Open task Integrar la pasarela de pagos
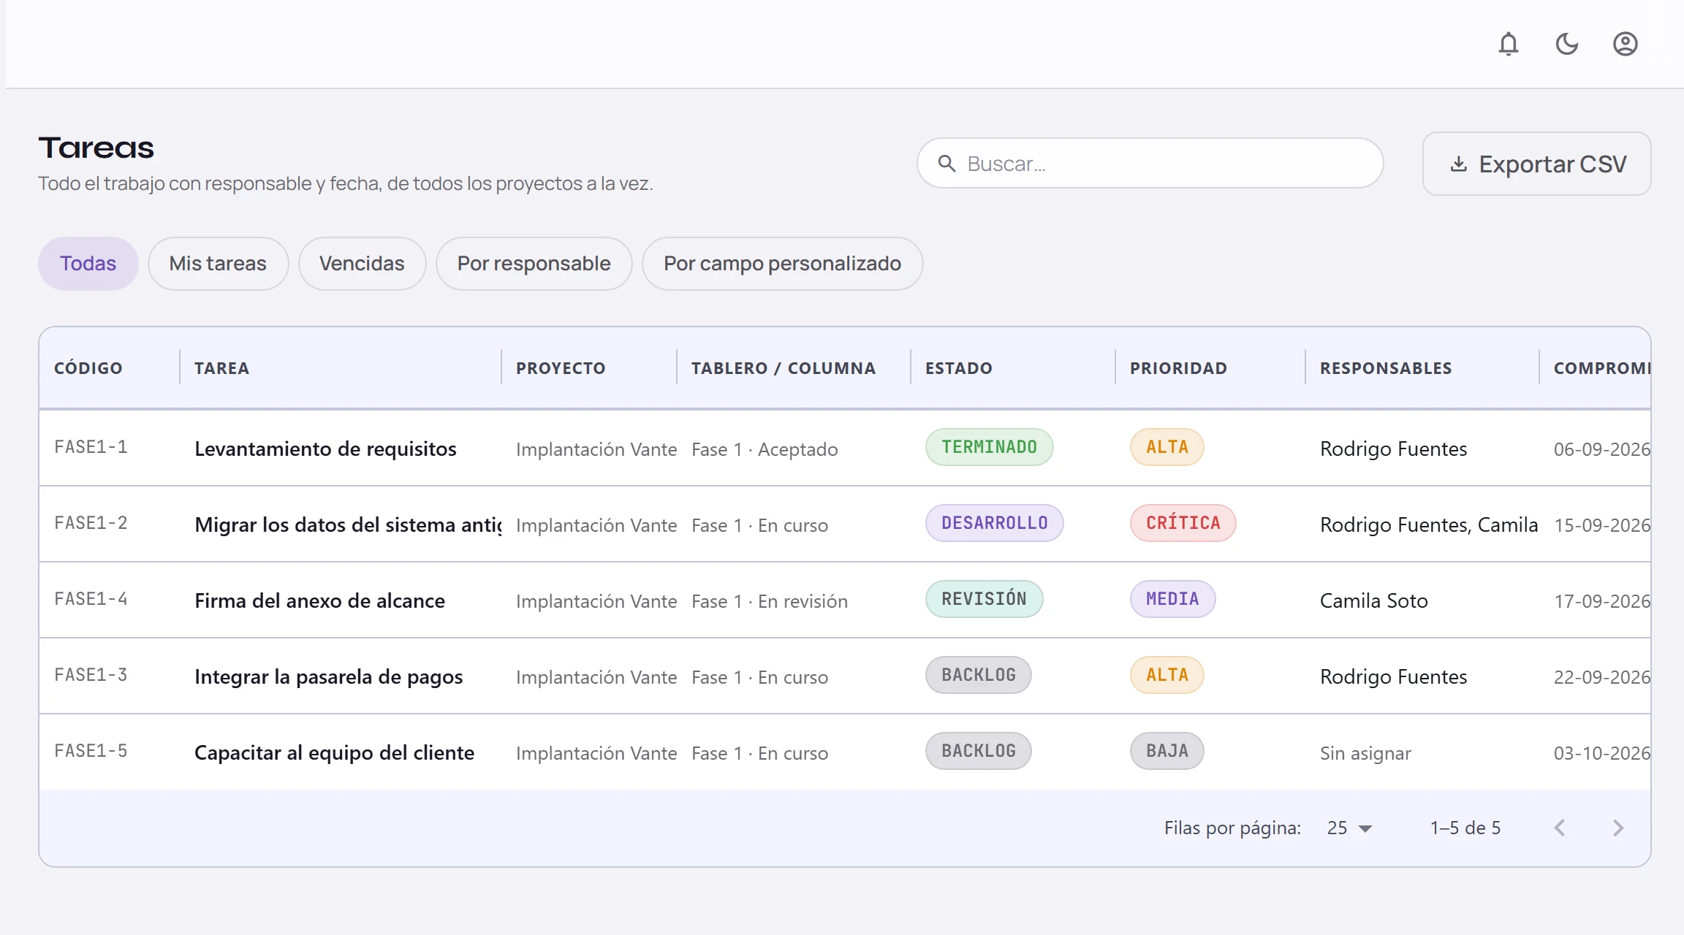Screen dimensions: 1684x935 (x=328, y=676)
